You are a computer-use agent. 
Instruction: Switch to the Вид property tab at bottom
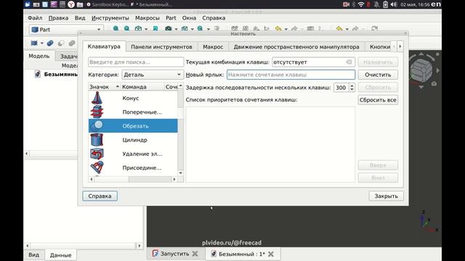(x=34, y=254)
